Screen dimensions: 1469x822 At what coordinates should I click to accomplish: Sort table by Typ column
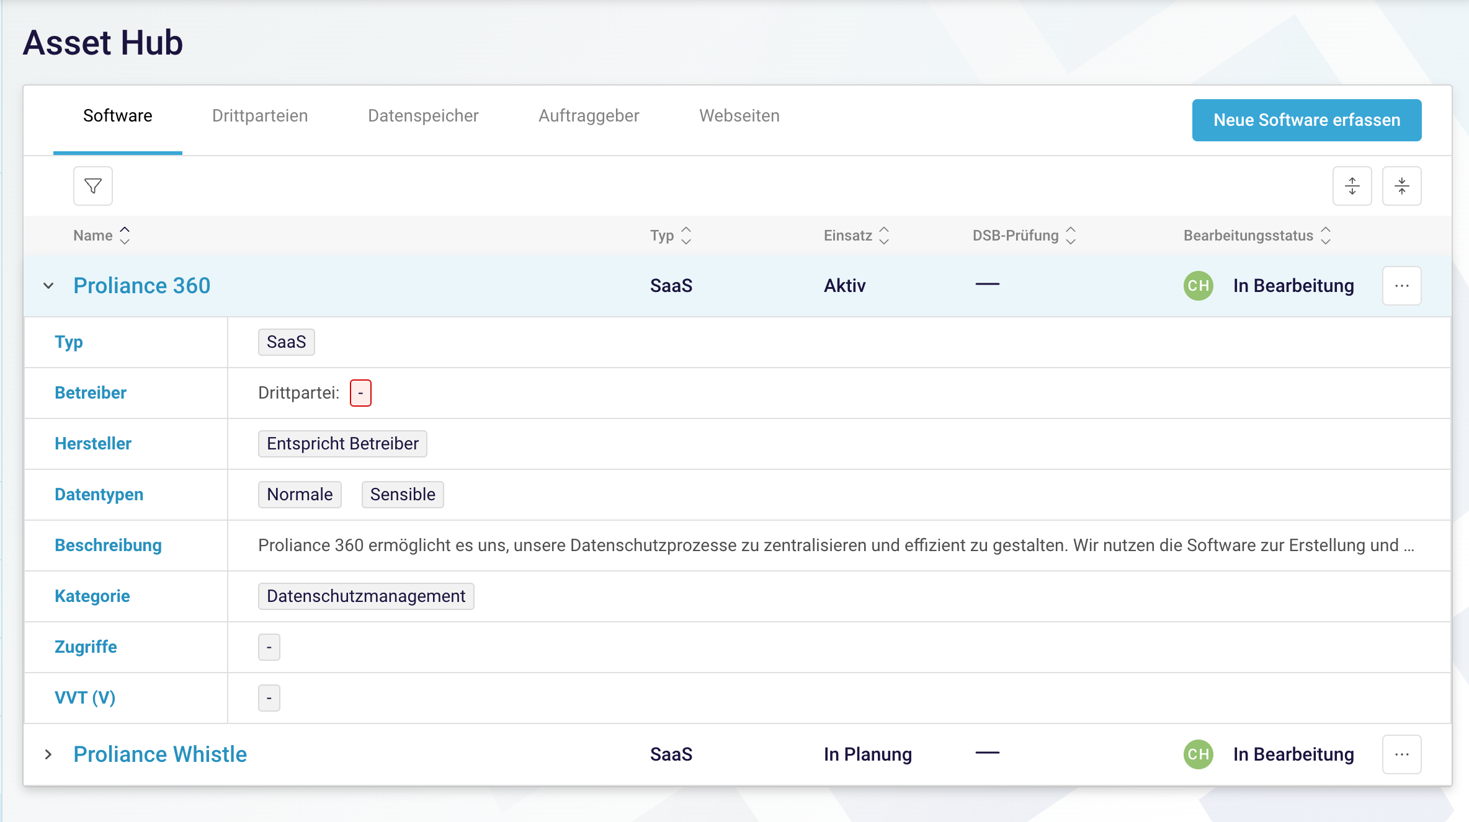click(x=685, y=236)
